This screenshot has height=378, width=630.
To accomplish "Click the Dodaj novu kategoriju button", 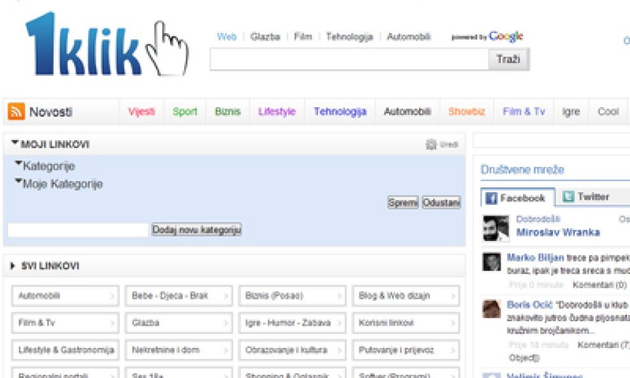I will tap(196, 229).
